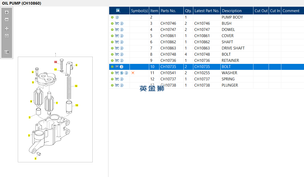This screenshot has height=177, width=304.
Task: Click the single square fit-view icon
Action: (x=7, y=36)
